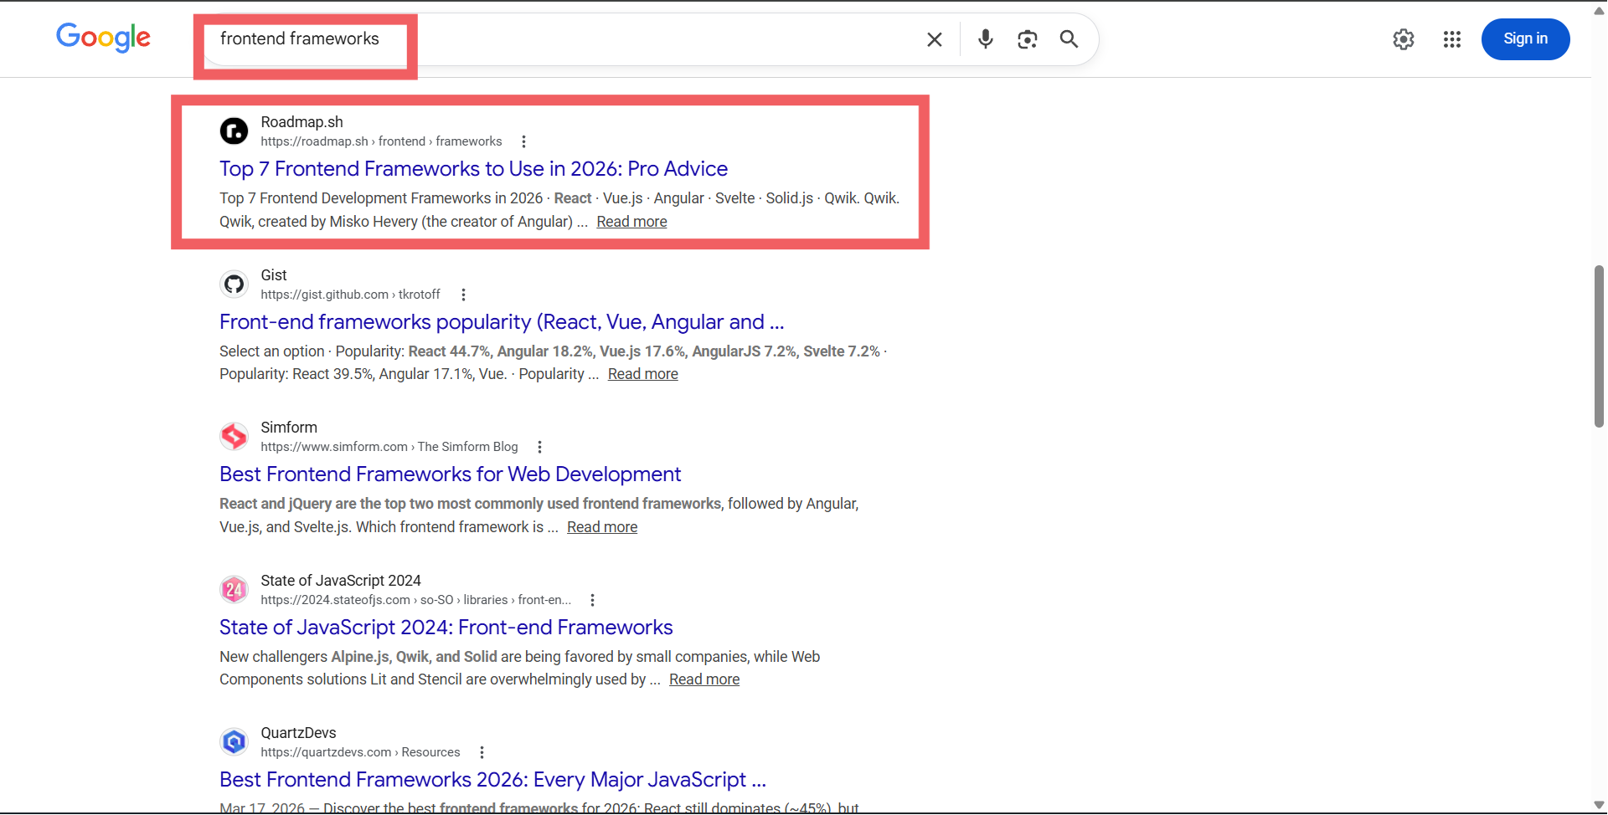Image resolution: width=1608 pixels, height=815 pixels.
Task: Open search by image camera icon
Action: tap(1028, 39)
